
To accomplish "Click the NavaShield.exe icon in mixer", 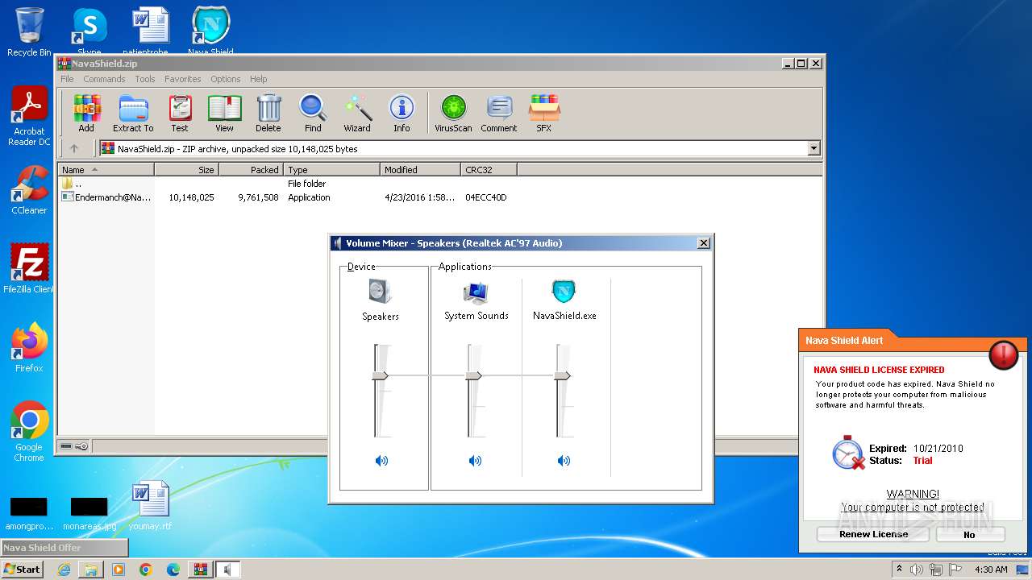I will [564, 292].
